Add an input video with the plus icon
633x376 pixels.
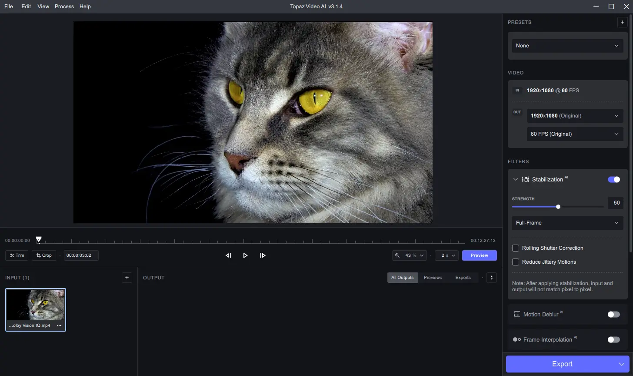click(127, 278)
